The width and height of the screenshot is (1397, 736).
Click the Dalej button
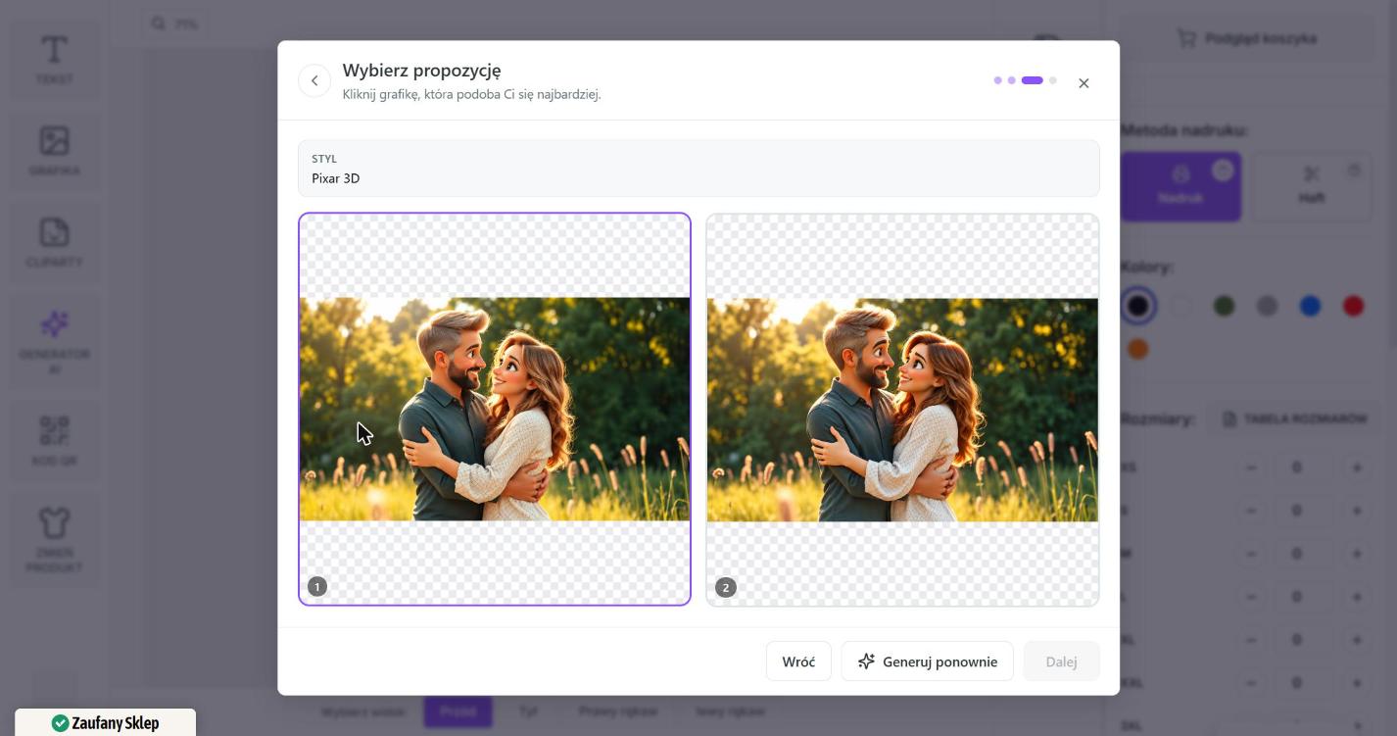(1061, 662)
